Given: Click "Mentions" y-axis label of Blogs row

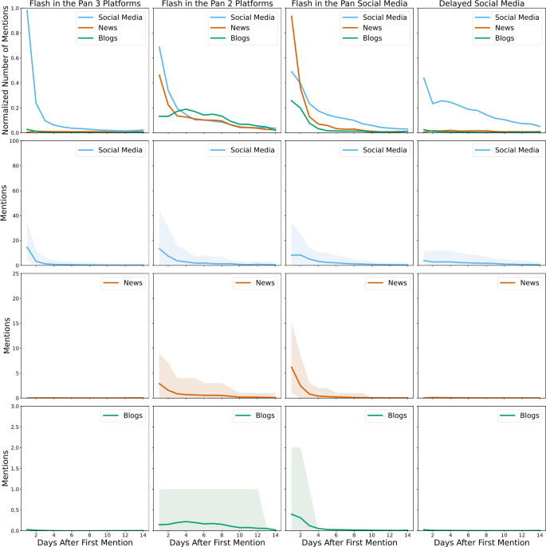Looking at the screenshot, I should tap(5, 469).
